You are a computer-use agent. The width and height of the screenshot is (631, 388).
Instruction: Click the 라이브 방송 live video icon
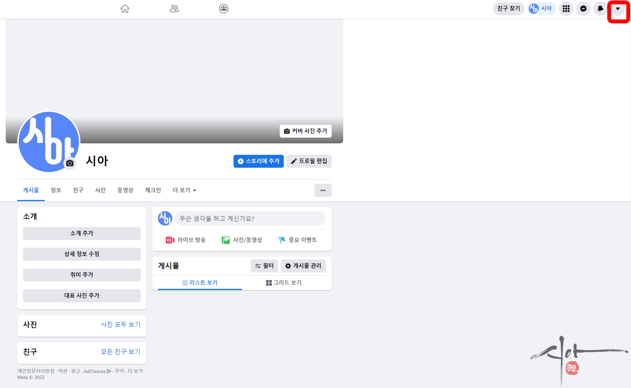[x=170, y=240]
